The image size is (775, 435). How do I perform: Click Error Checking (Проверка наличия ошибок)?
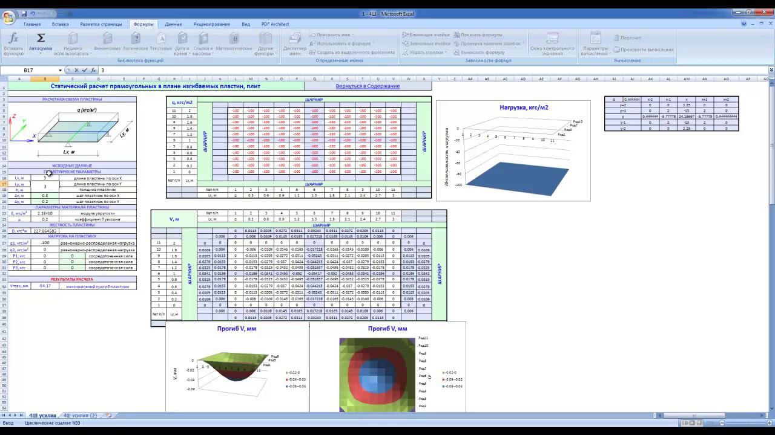pyautogui.click(x=487, y=43)
